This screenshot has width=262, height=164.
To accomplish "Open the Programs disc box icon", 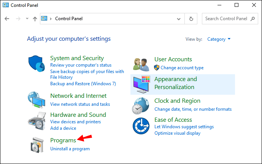I will 37,145.
